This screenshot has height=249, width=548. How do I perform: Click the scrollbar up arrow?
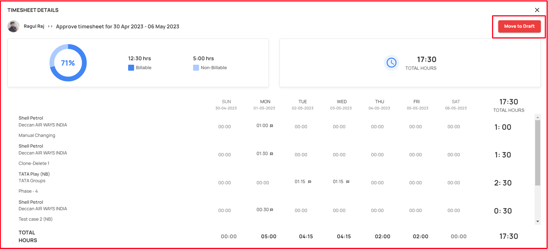click(538, 117)
